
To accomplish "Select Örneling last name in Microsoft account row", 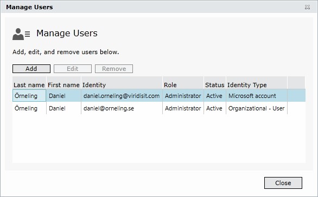I will point(29,96).
